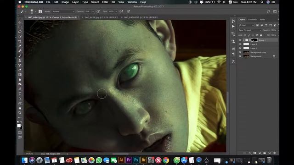Screen dimensions: 294x165
Task: Select the Lasso tool
Action: coord(20,32)
